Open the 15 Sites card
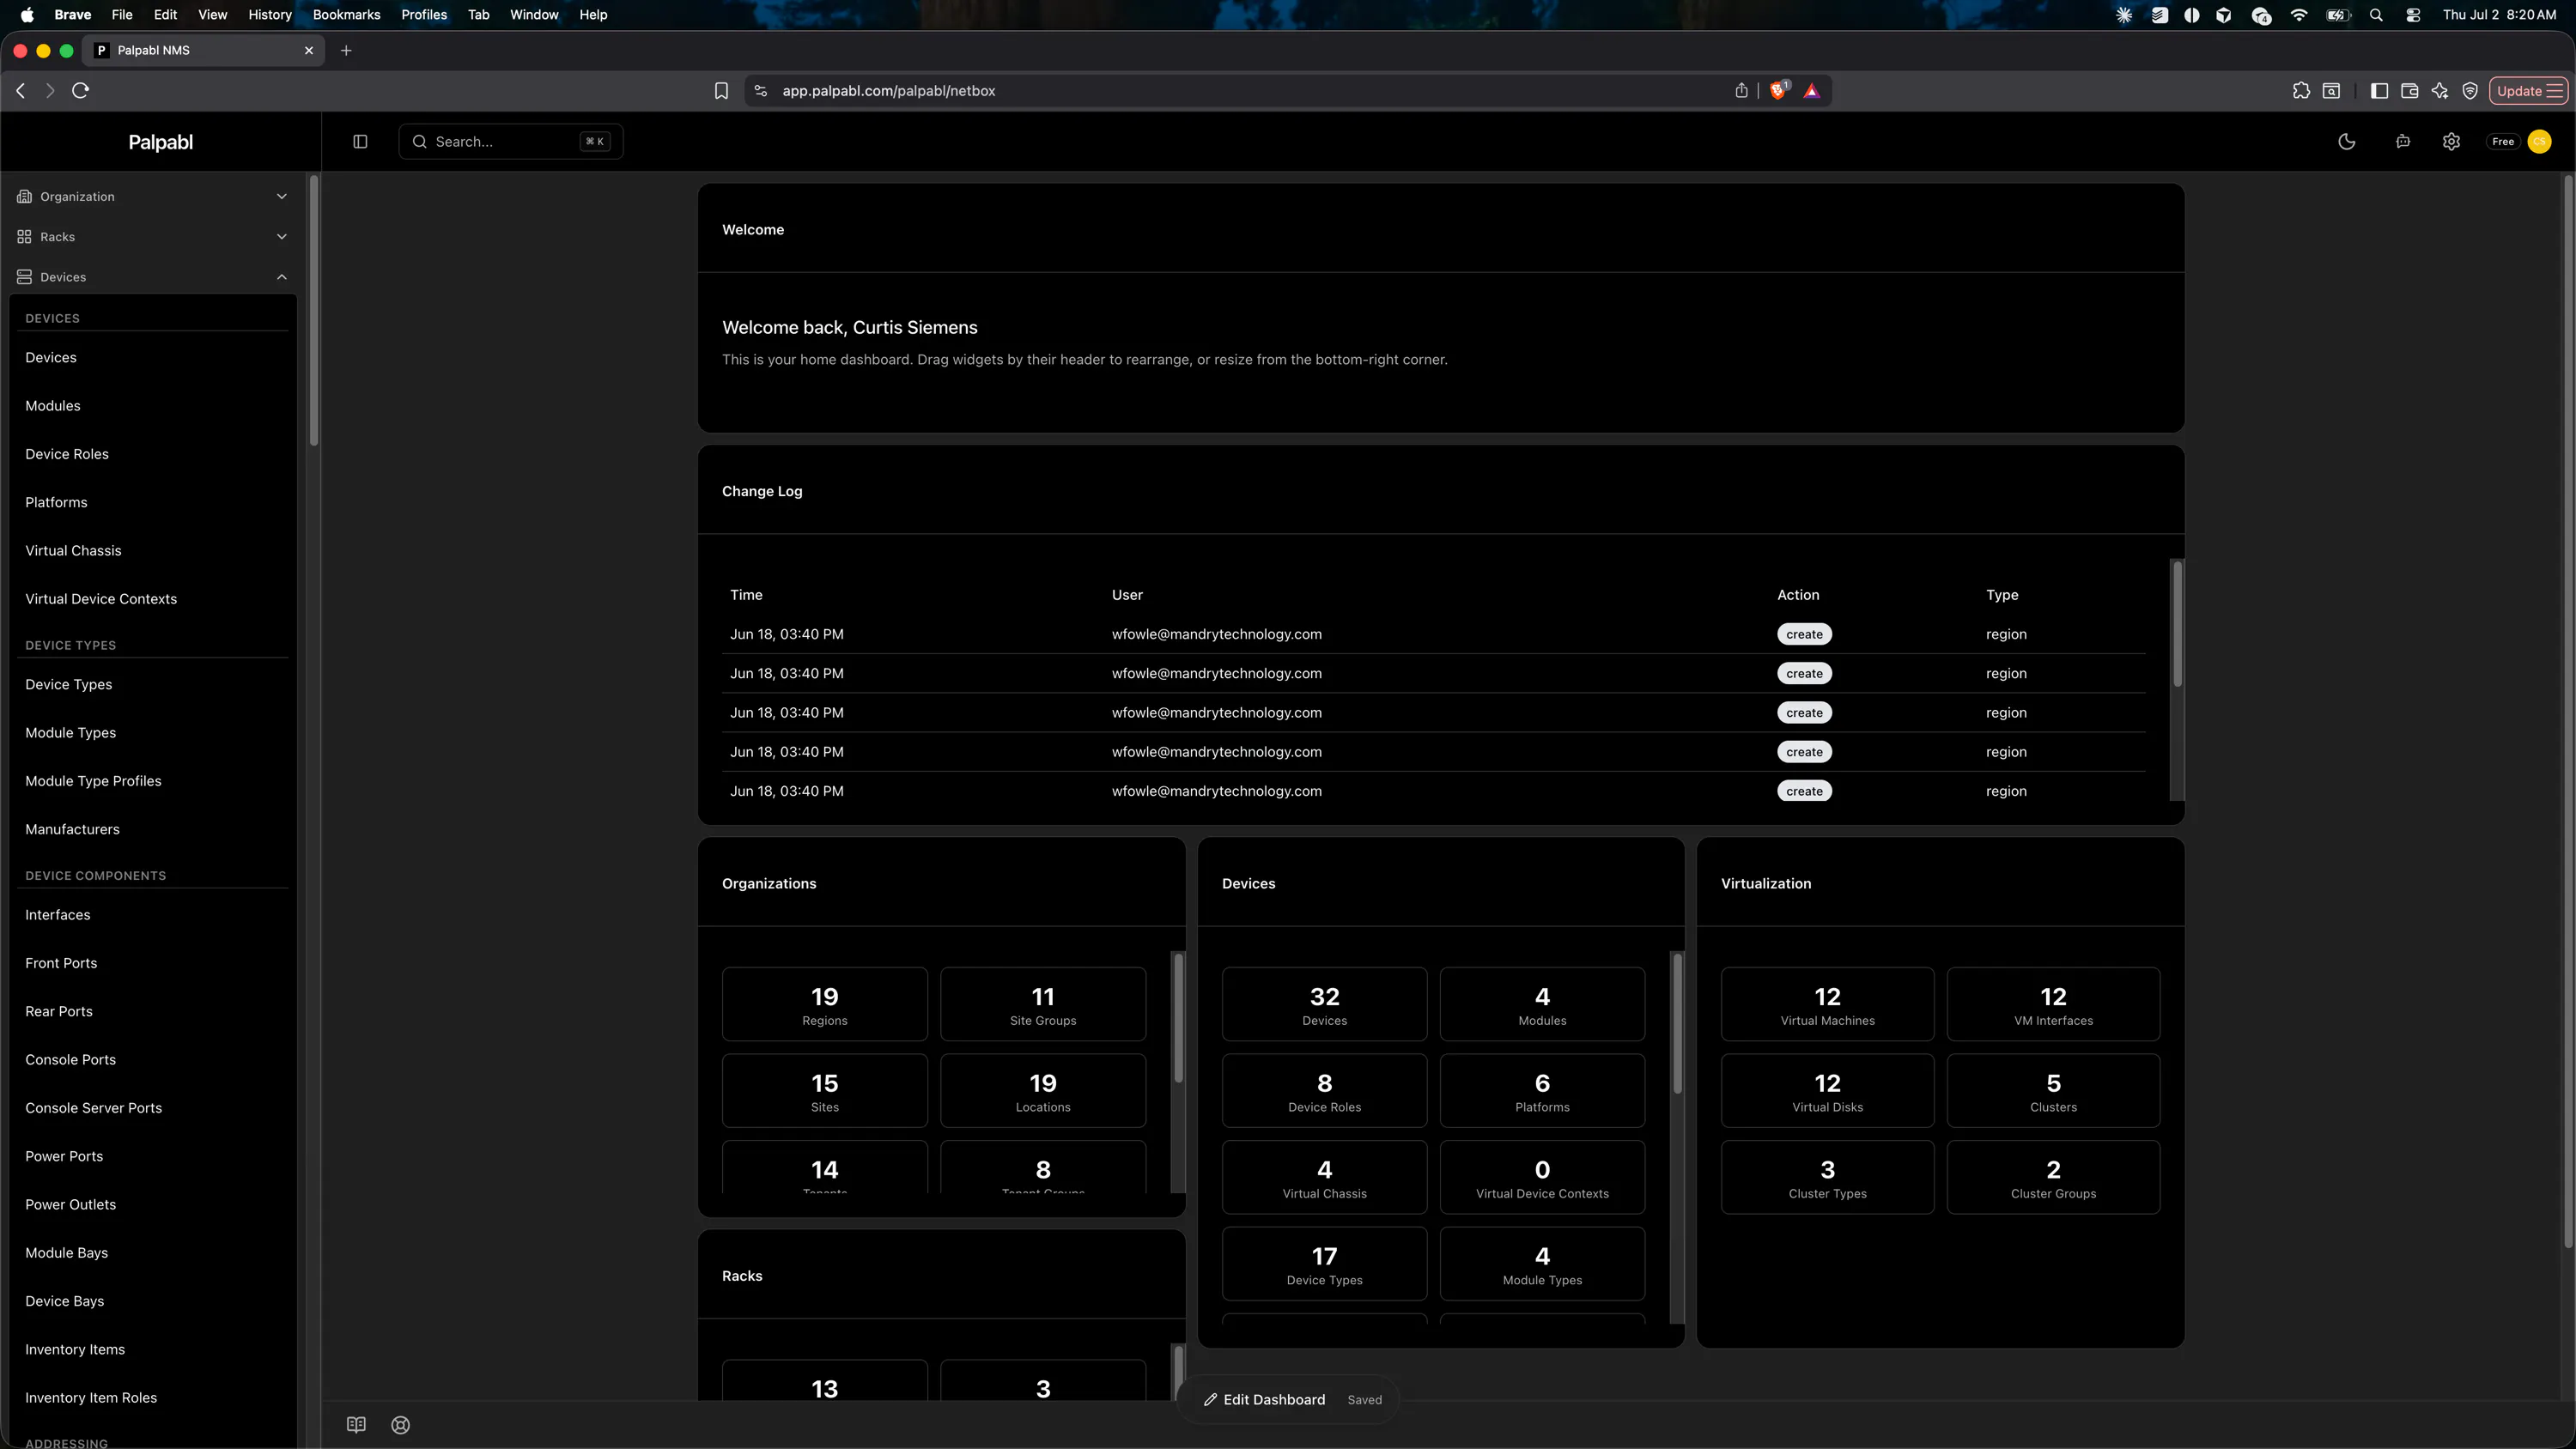 pos(824,1090)
